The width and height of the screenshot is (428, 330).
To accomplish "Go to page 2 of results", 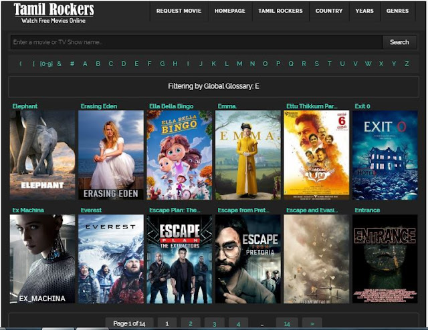I will point(191,324).
